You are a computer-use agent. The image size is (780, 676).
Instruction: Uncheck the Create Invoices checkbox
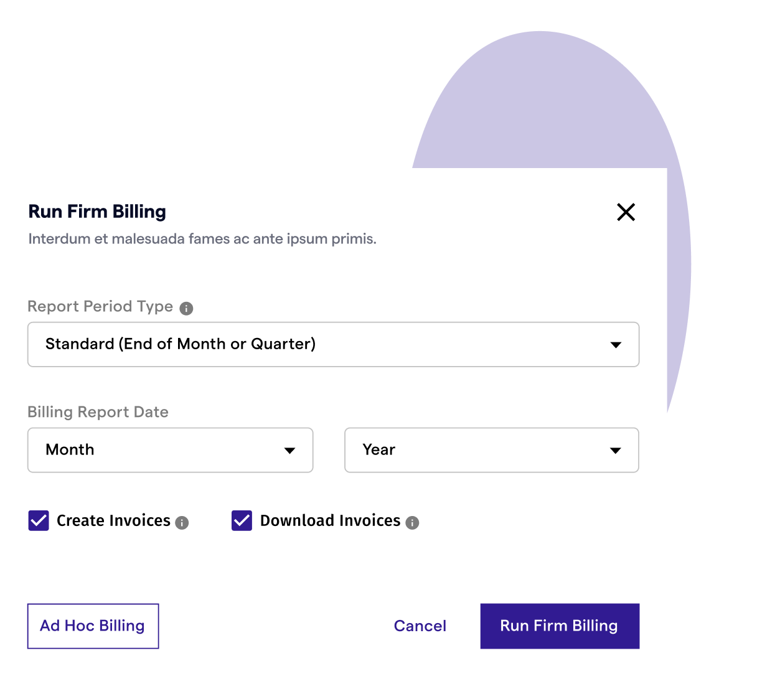[39, 520]
